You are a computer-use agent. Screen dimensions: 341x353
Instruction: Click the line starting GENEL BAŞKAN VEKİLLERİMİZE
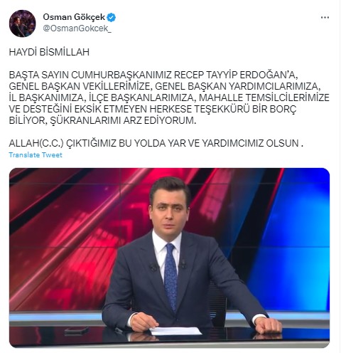(x=165, y=86)
